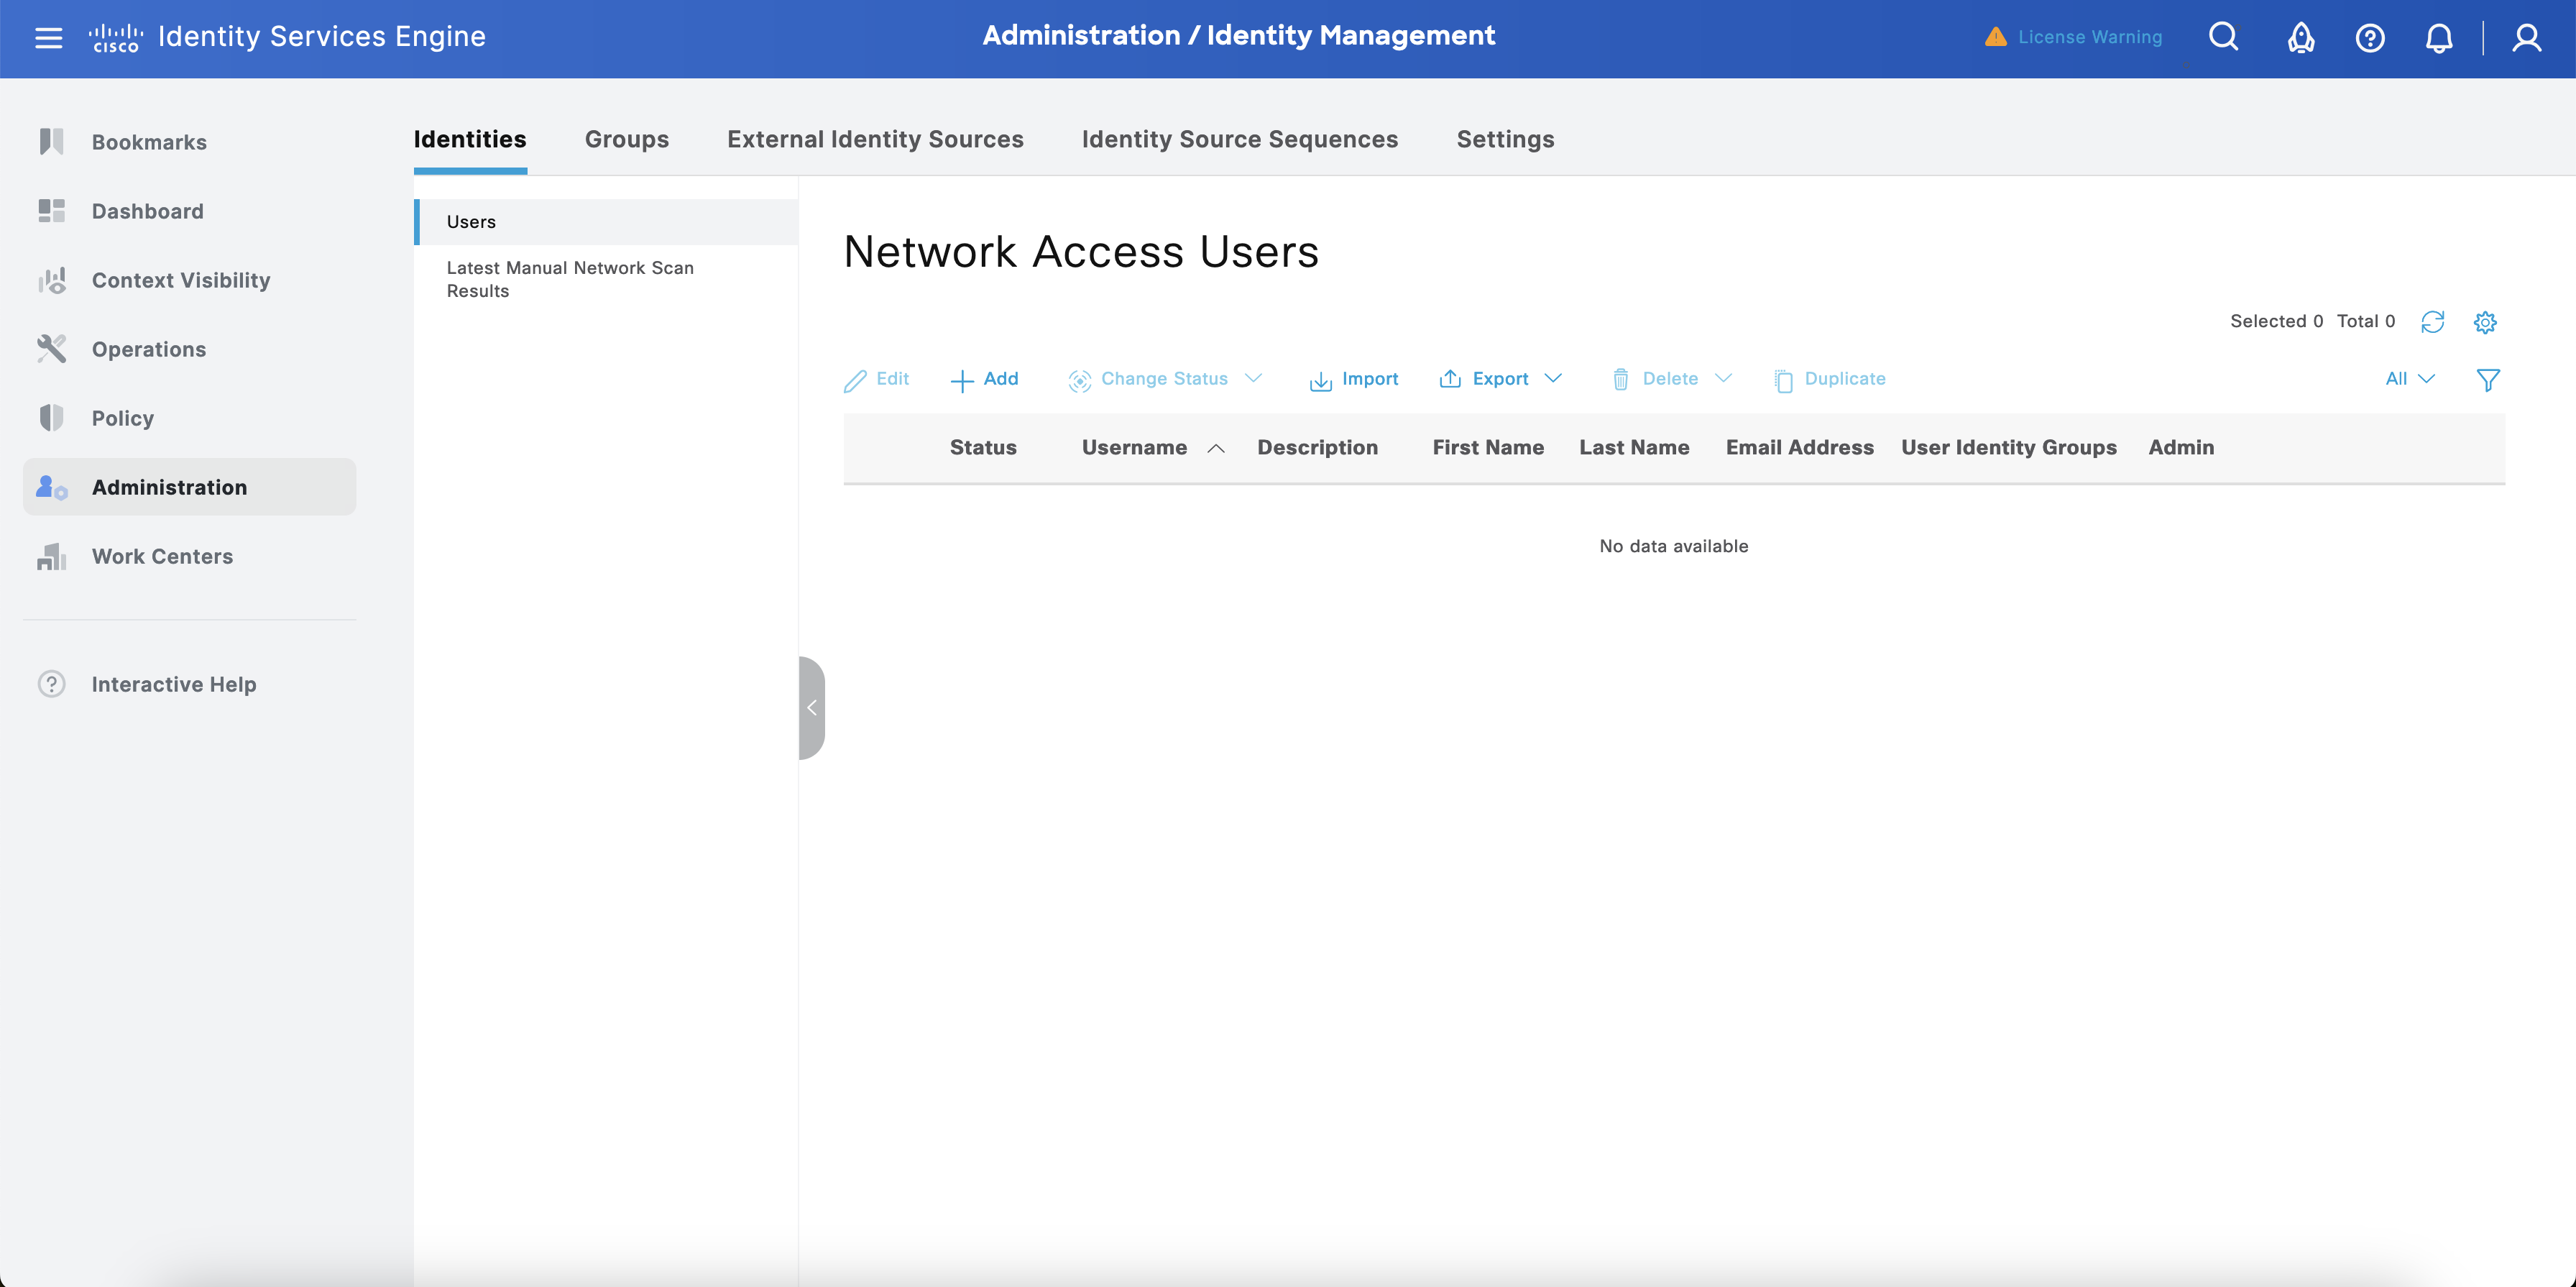The width and height of the screenshot is (2576, 1287).
Task: Click the License Warning link
Action: click(x=2090, y=37)
